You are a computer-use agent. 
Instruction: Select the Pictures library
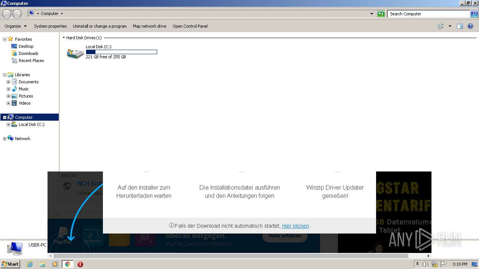26,96
